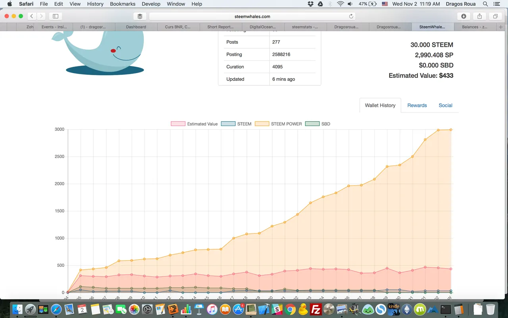Image resolution: width=508 pixels, height=318 pixels.
Task: Open Spotlight search magnifier
Action: click(x=485, y=4)
